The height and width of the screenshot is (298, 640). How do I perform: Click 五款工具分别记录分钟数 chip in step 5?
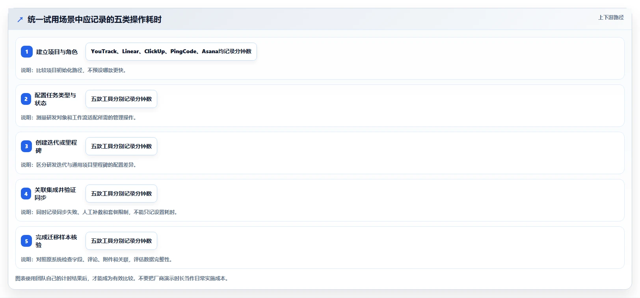pyautogui.click(x=121, y=241)
